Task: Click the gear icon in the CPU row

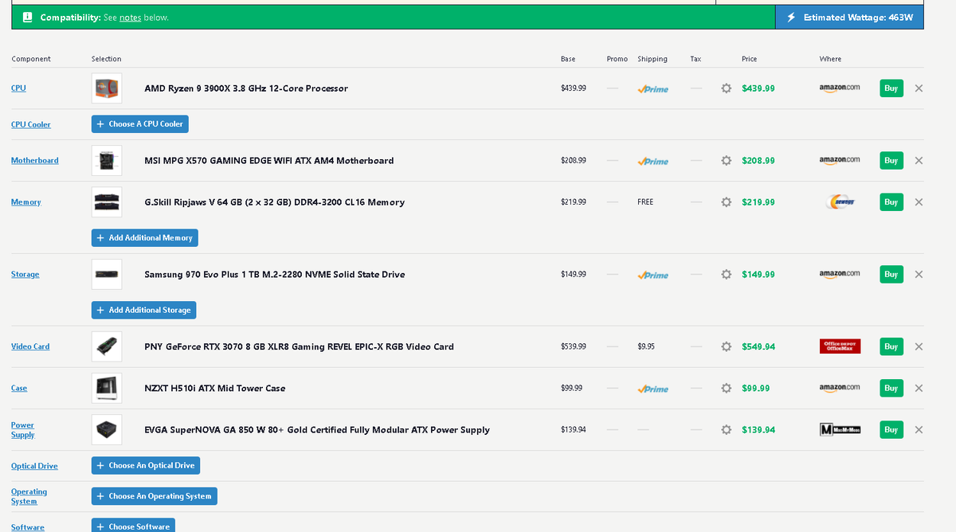Action: [726, 88]
